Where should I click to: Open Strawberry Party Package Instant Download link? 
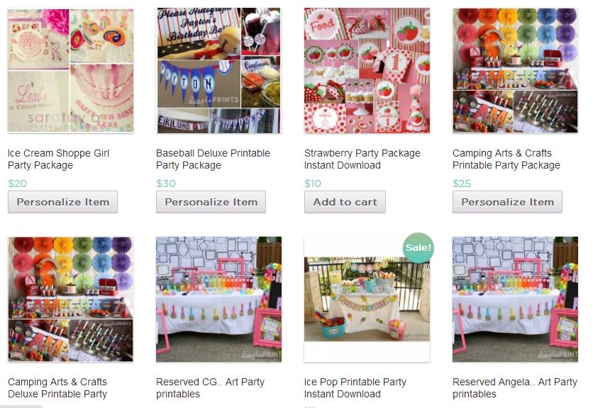coord(362,159)
